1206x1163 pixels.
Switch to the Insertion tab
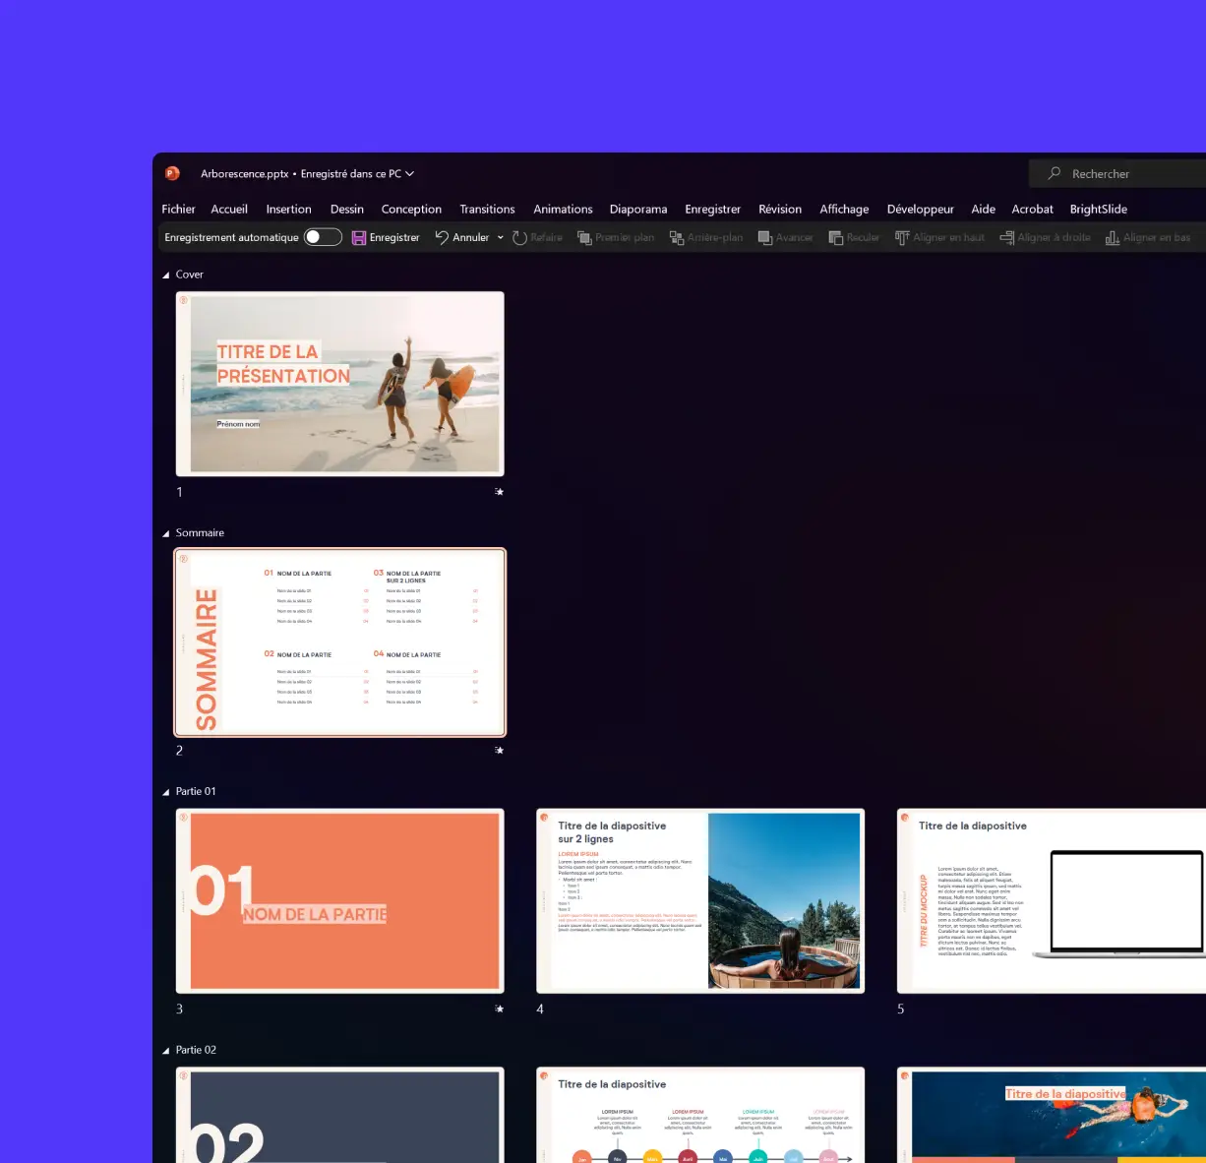(x=288, y=209)
